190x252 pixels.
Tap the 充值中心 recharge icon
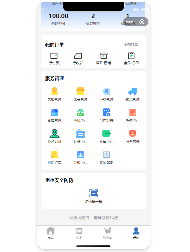106,134
